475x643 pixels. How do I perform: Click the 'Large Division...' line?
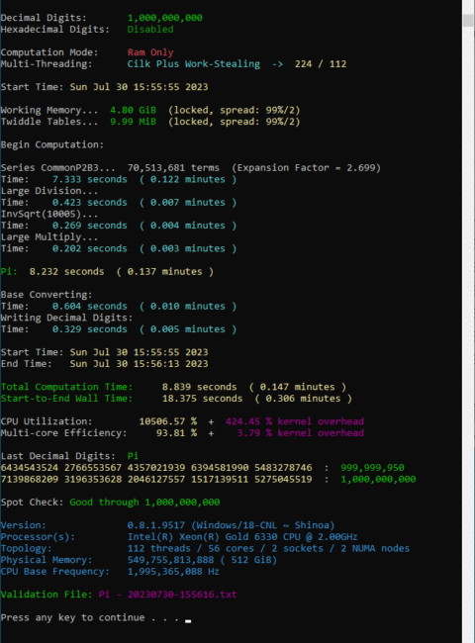49,191
